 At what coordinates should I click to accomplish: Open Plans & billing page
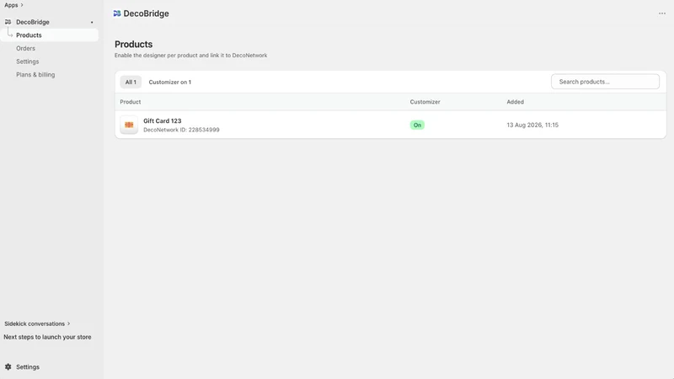click(35, 75)
